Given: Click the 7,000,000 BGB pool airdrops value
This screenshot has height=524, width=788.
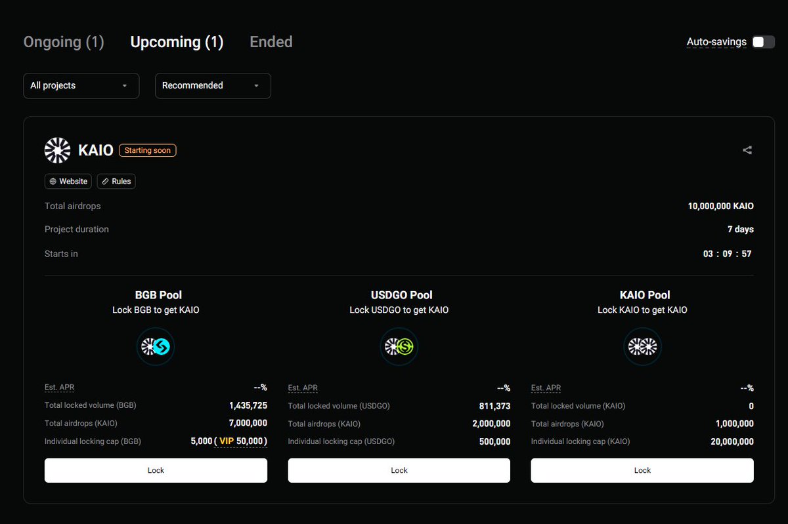Looking at the screenshot, I should (248, 424).
